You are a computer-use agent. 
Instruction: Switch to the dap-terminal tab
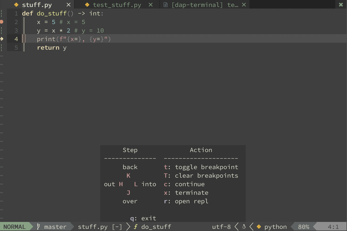click(x=205, y=5)
